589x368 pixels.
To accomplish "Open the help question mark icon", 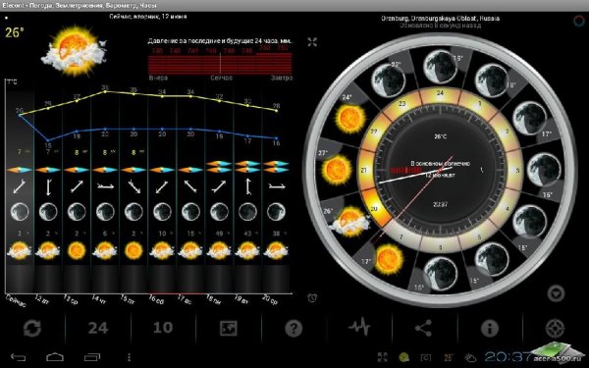I will tap(294, 329).
